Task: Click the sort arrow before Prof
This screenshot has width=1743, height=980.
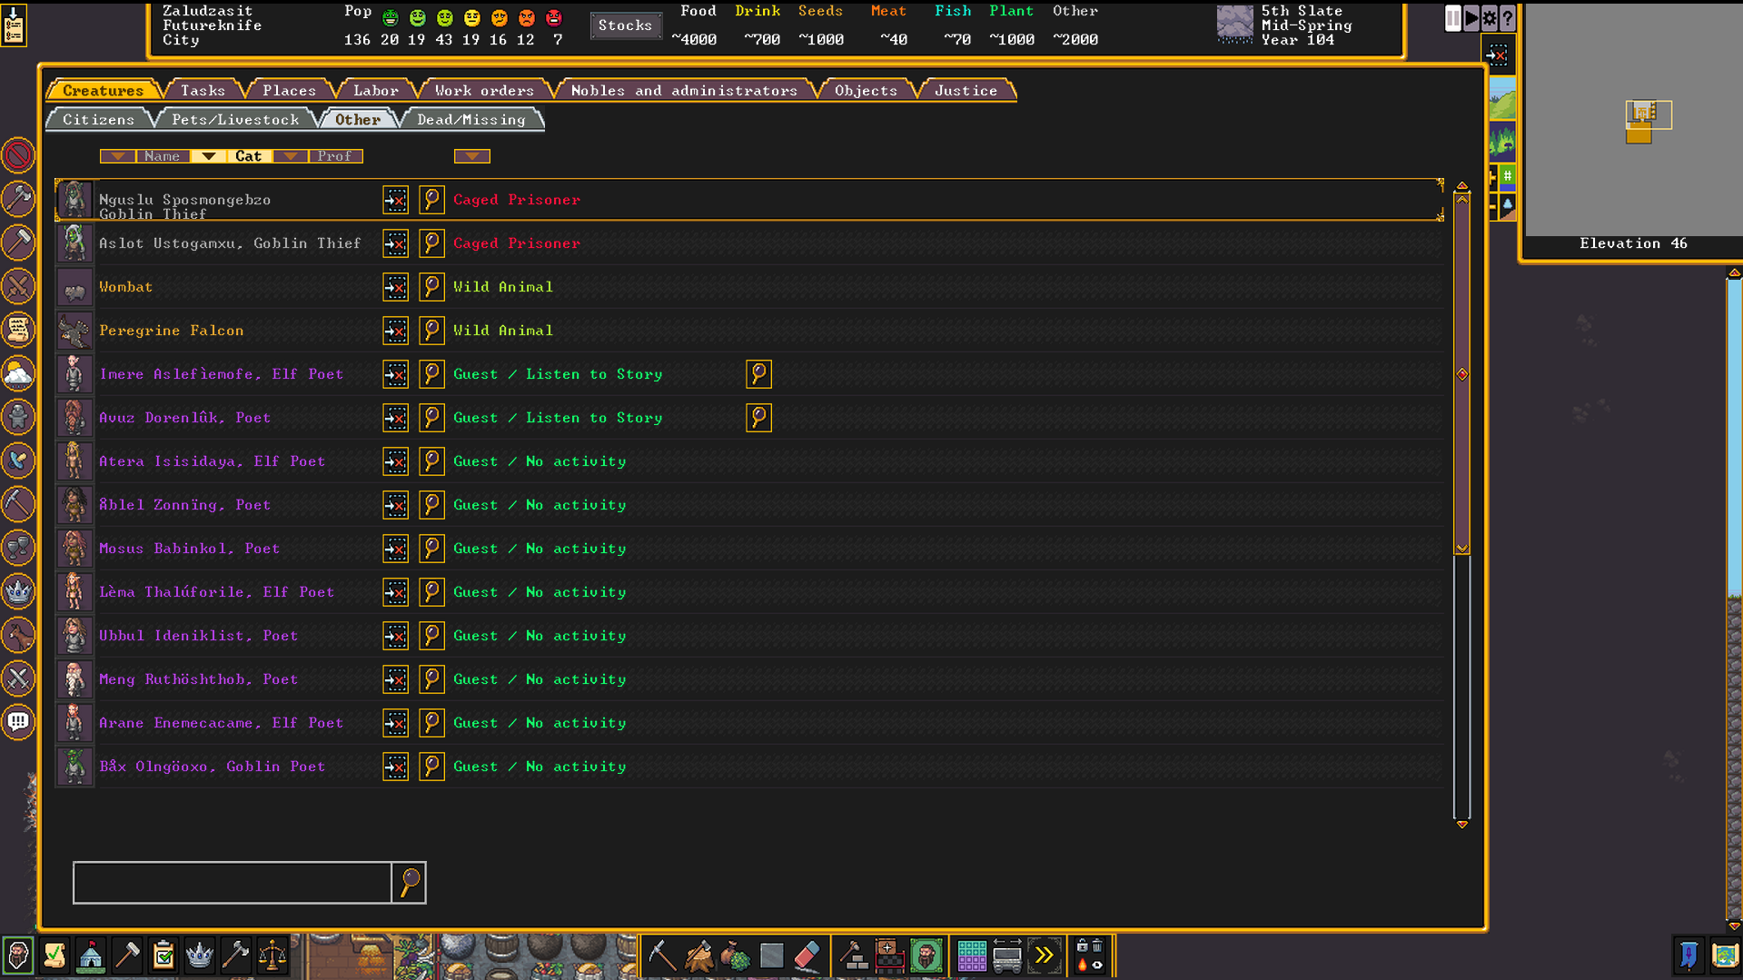Action: click(x=290, y=156)
